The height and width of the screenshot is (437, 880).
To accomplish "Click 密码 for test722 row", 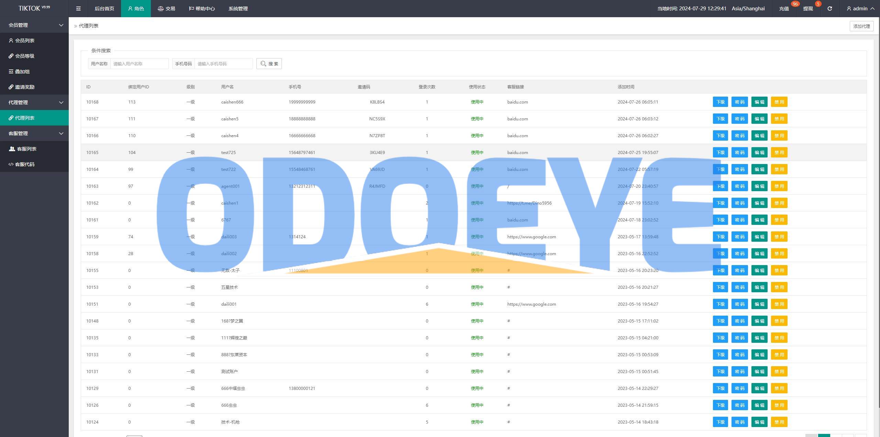I will click(x=739, y=169).
